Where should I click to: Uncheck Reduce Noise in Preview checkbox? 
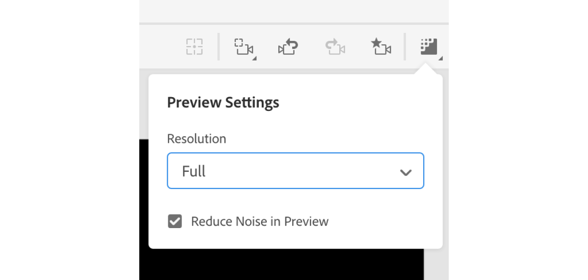(x=175, y=221)
